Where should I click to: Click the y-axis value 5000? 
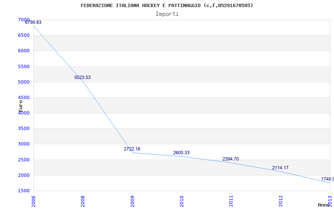[x=24, y=82]
